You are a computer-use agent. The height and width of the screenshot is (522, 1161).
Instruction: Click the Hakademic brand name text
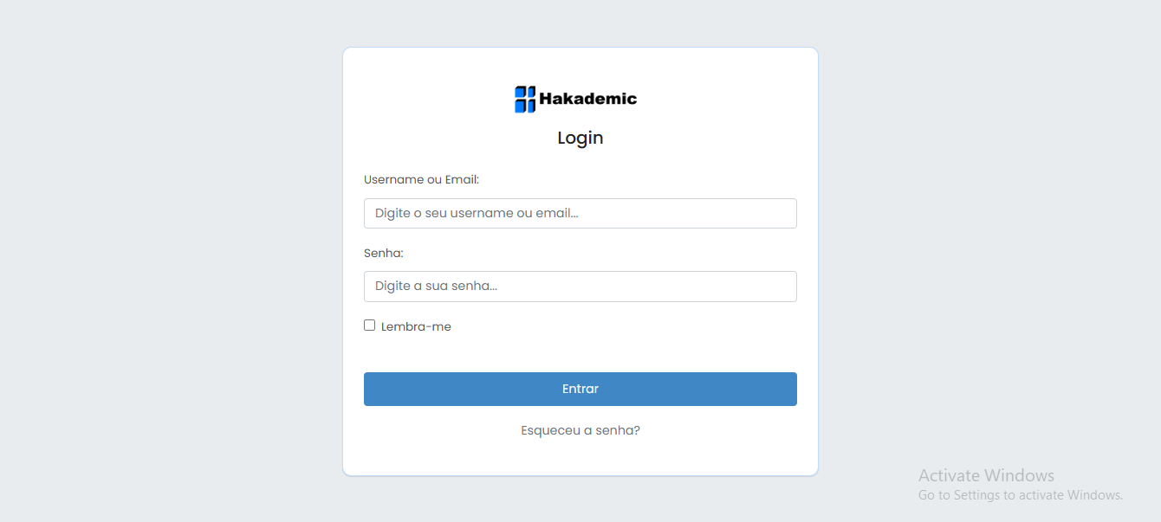[587, 99]
